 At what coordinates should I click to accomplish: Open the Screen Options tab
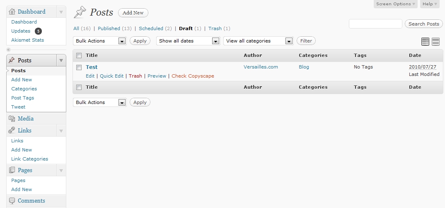click(x=396, y=4)
